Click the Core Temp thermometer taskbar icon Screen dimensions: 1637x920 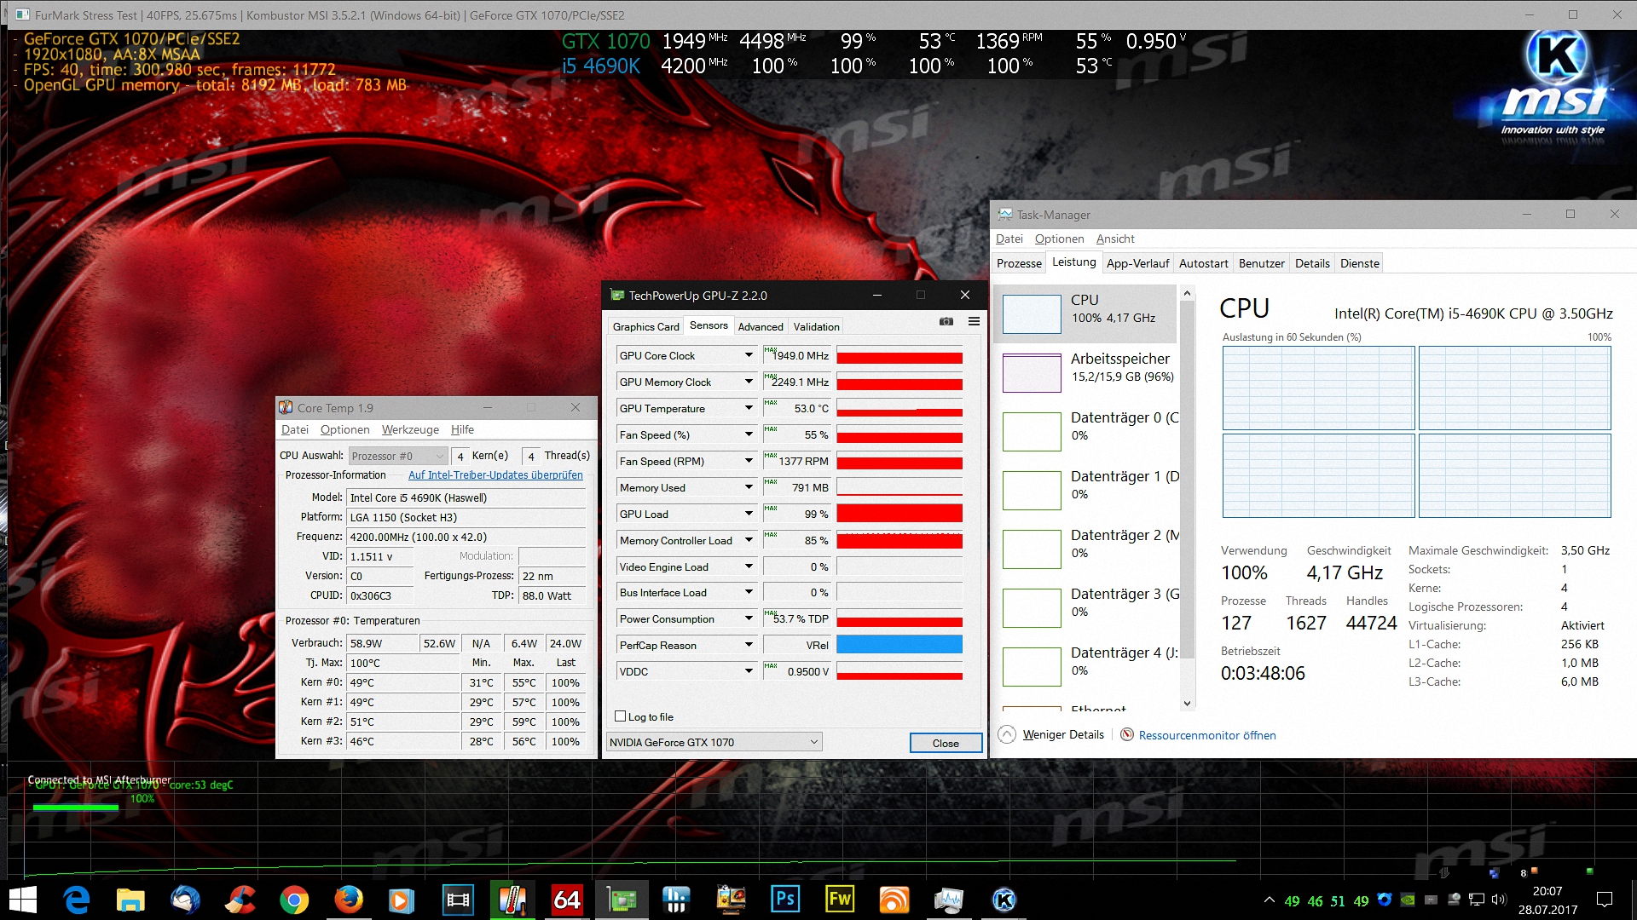coord(512,900)
